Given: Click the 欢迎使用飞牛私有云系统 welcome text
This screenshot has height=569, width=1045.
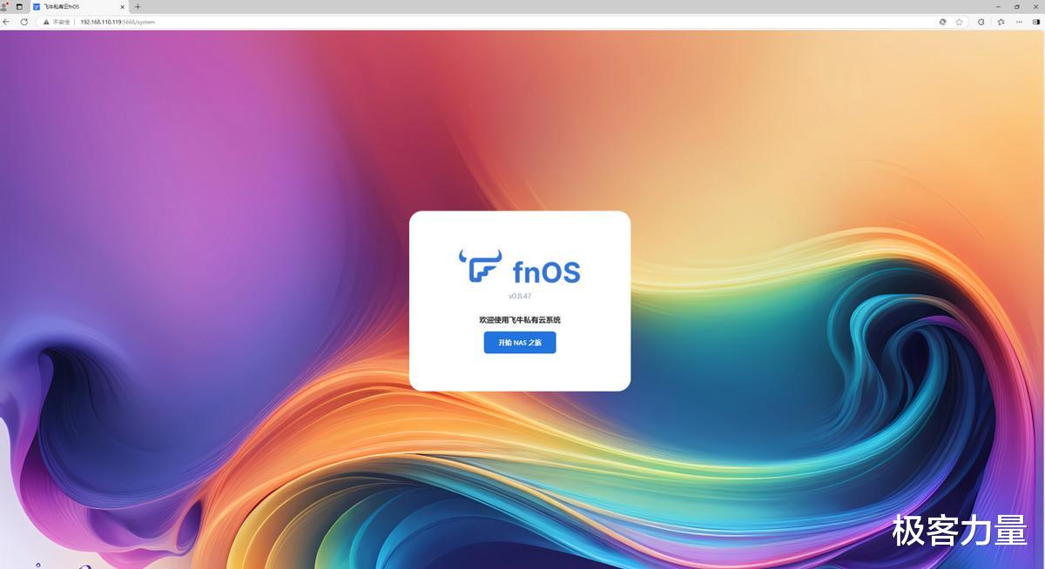Looking at the screenshot, I should [x=520, y=320].
